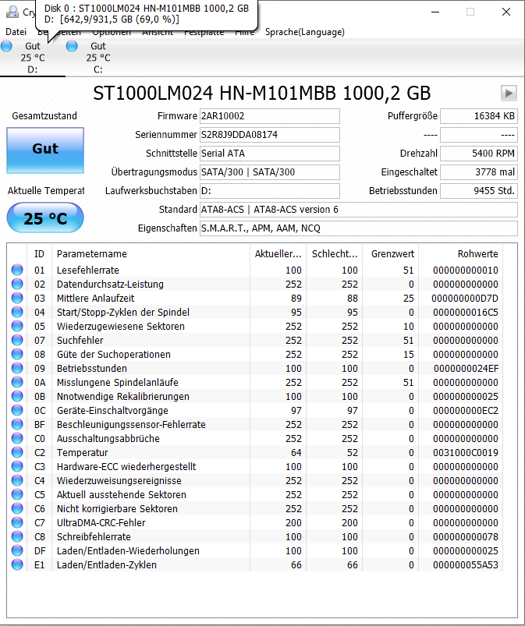Click status orb of Datendurchsatz-Leistung row

(x=17, y=284)
